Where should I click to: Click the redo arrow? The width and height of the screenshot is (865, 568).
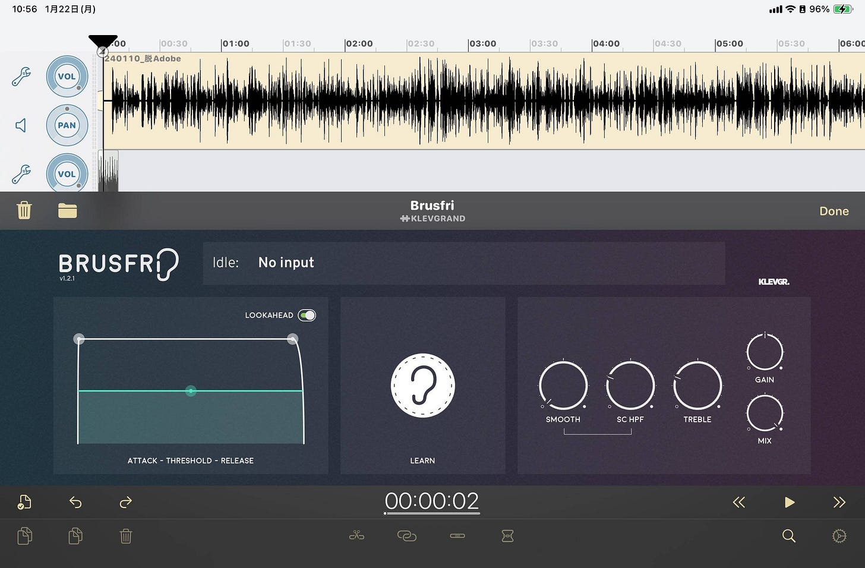(125, 503)
